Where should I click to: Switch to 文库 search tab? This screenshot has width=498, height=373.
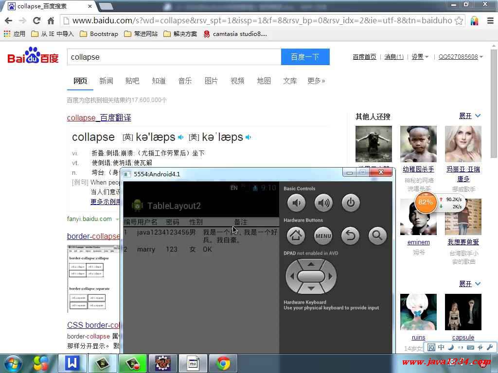coord(290,81)
